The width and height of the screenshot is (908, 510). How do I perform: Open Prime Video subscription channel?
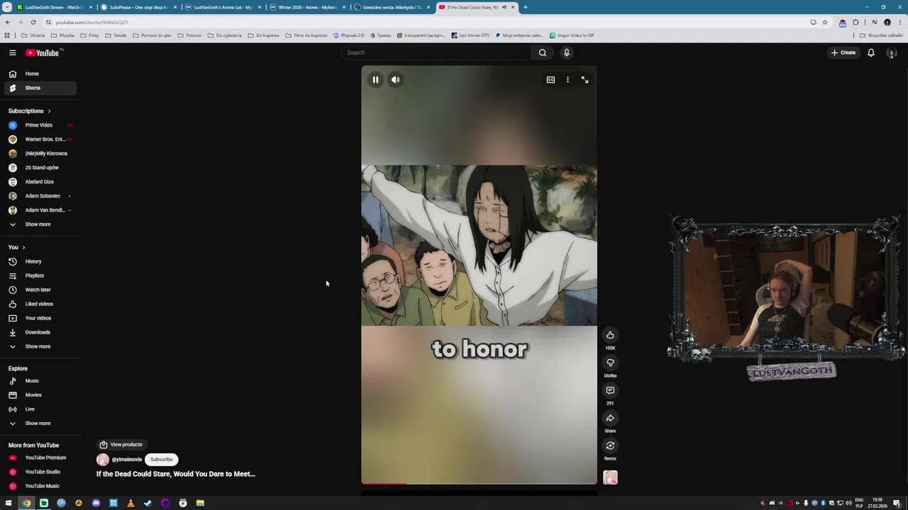(39, 125)
